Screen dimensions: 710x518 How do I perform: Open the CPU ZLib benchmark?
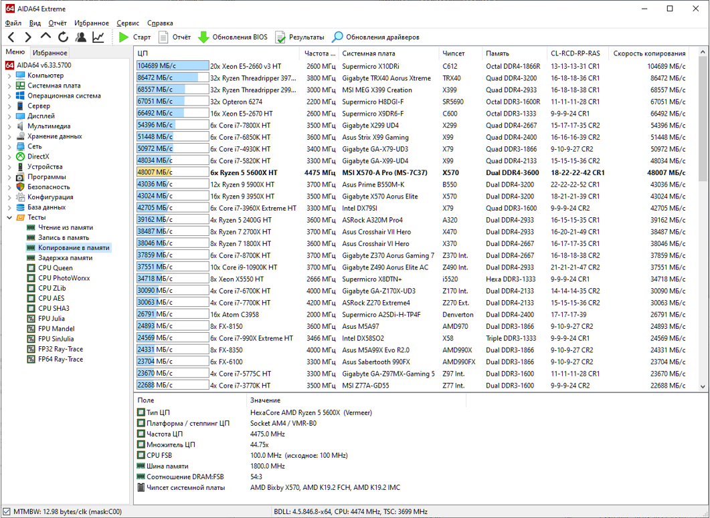[x=52, y=288]
